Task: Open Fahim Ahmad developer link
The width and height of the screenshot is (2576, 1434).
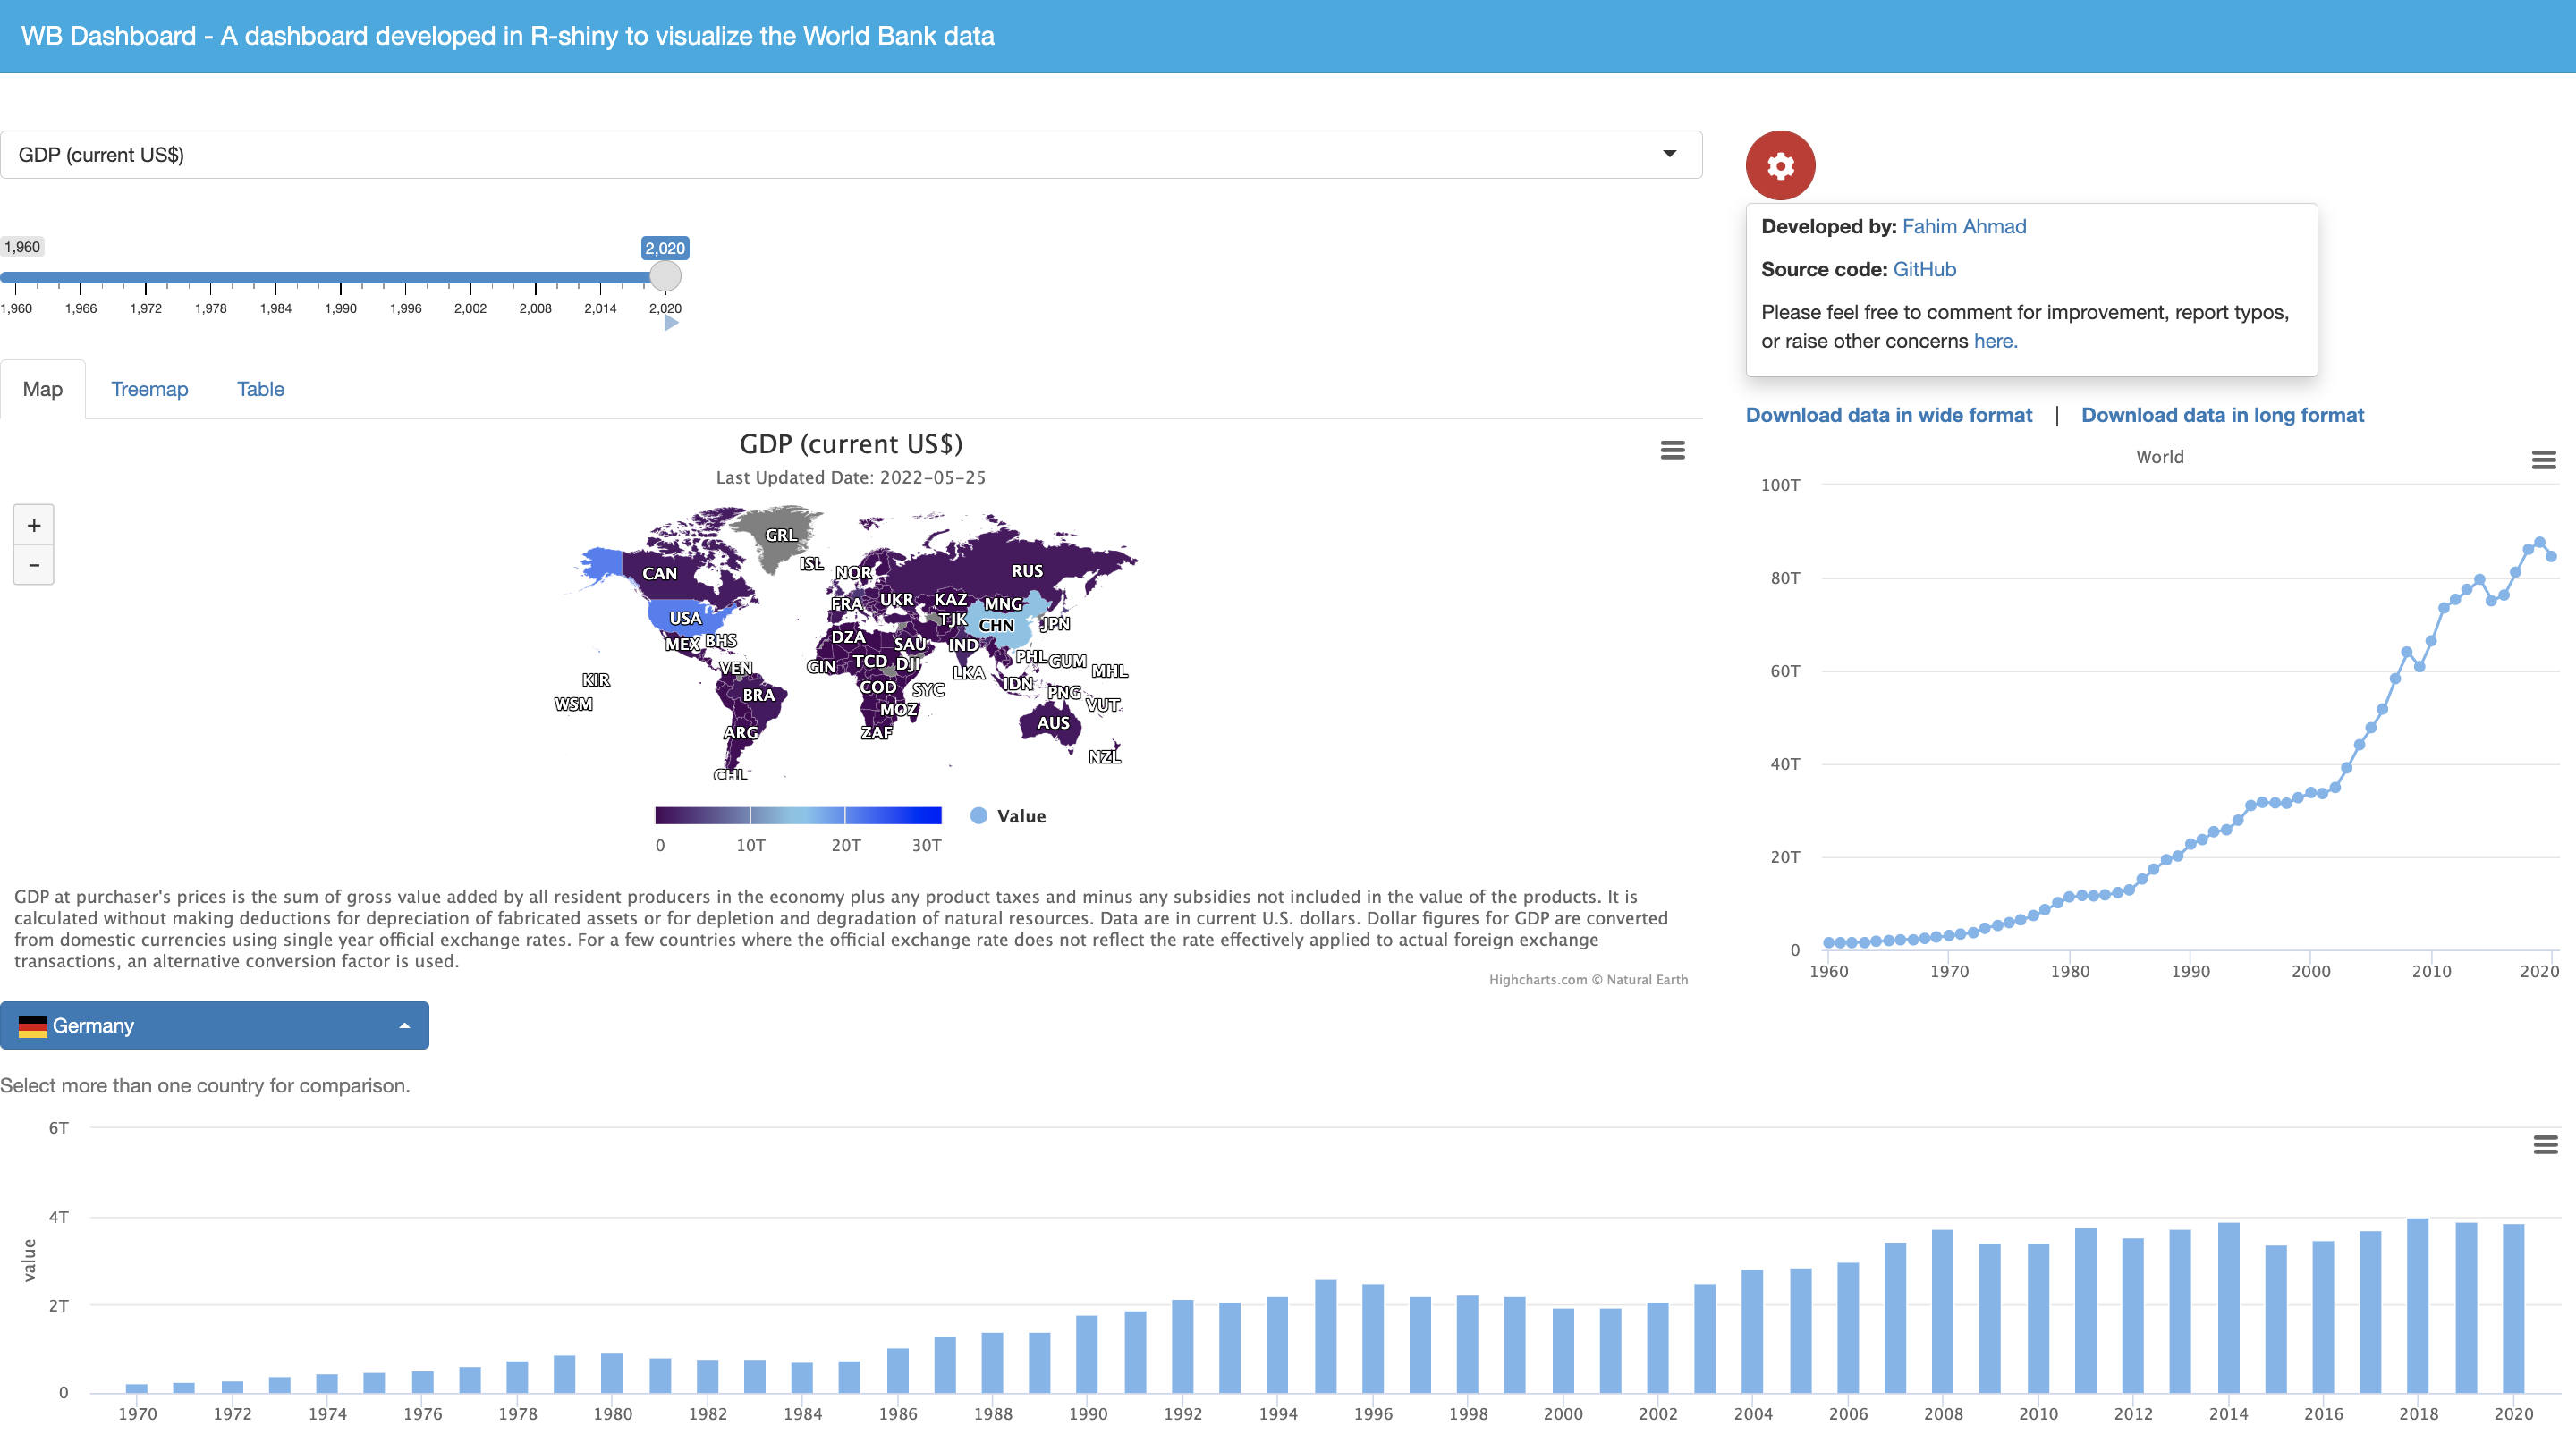Action: (1964, 226)
